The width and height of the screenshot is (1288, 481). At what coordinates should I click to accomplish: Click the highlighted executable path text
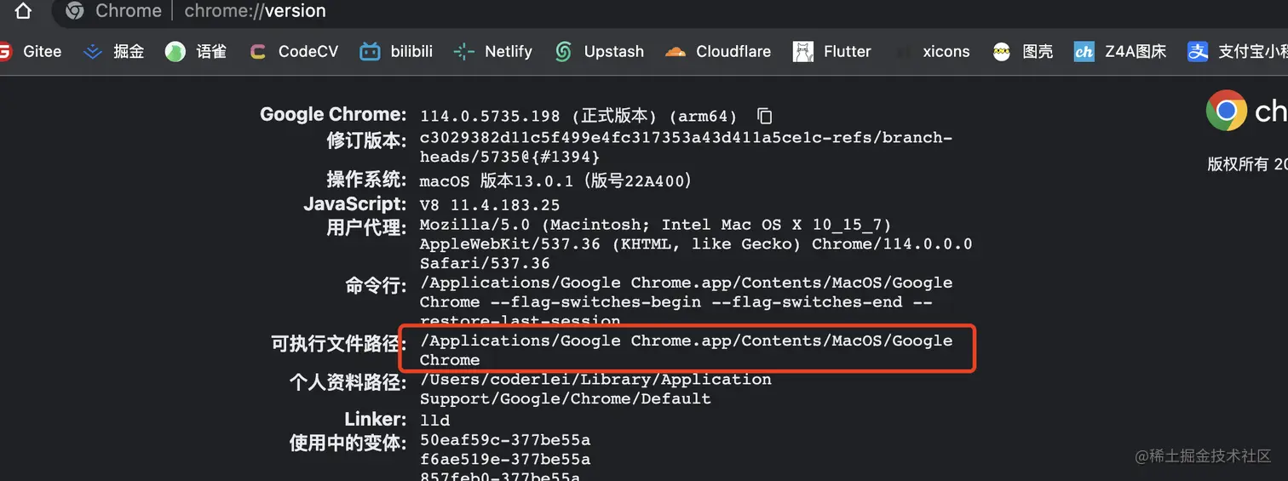coord(686,349)
